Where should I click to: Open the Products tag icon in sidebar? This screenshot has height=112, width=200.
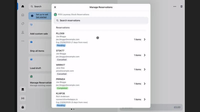point(23,24)
